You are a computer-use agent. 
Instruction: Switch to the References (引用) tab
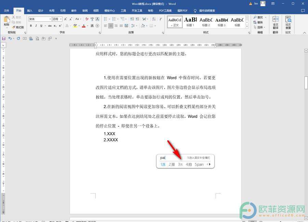coord(63,11)
